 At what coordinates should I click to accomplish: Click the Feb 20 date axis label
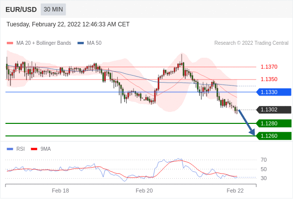click(x=144, y=191)
